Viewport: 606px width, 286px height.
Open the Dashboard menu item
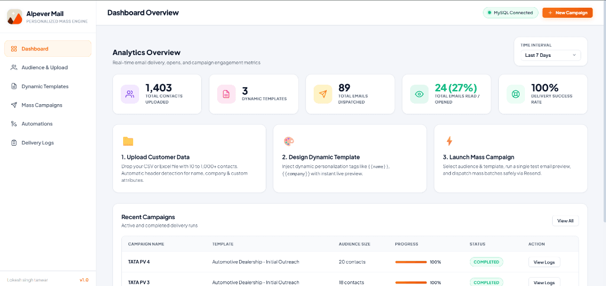pos(48,49)
